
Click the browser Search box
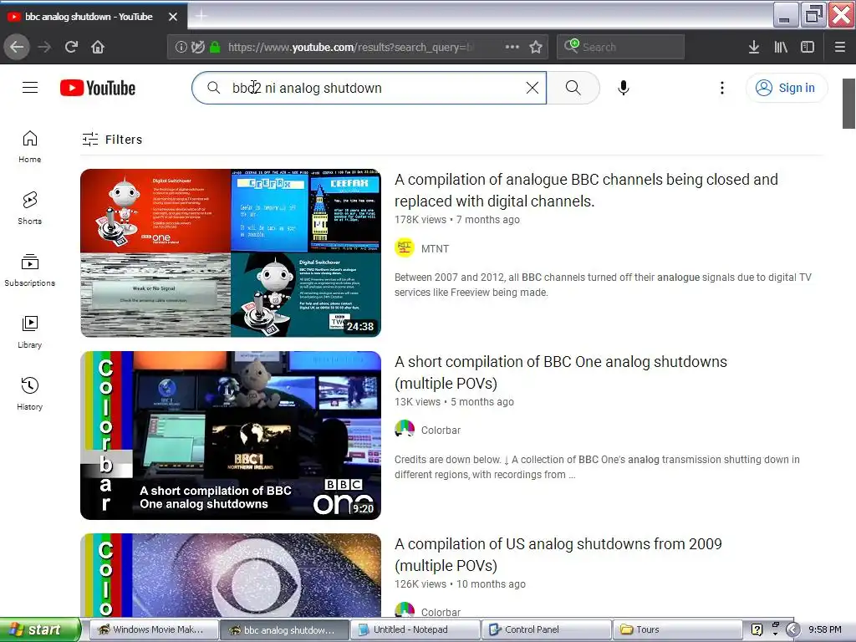621,47
